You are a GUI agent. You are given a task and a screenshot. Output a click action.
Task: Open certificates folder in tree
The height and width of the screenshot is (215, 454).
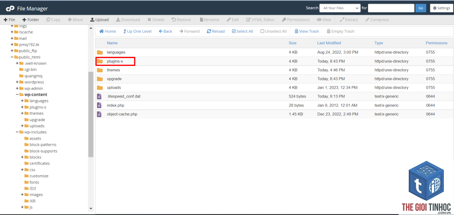tap(37, 164)
